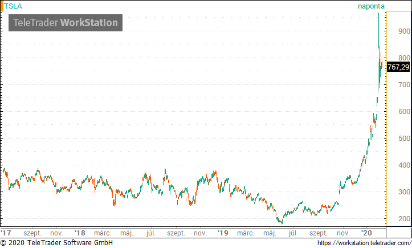The image size is (412, 248).
Task: Click the orange marker beside TSLA
Action: tap(2, 6)
